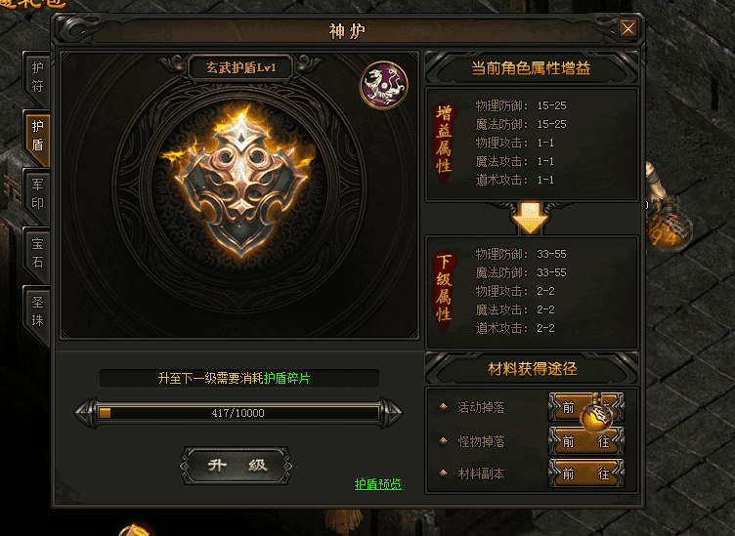Select the 护盾 side tab
The height and width of the screenshot is (536, 735).
(36, 137)
